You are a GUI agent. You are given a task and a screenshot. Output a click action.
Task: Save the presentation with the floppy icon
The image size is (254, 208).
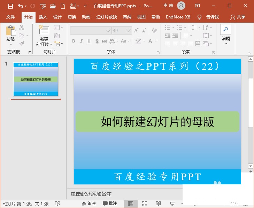(x=10, y=6)
